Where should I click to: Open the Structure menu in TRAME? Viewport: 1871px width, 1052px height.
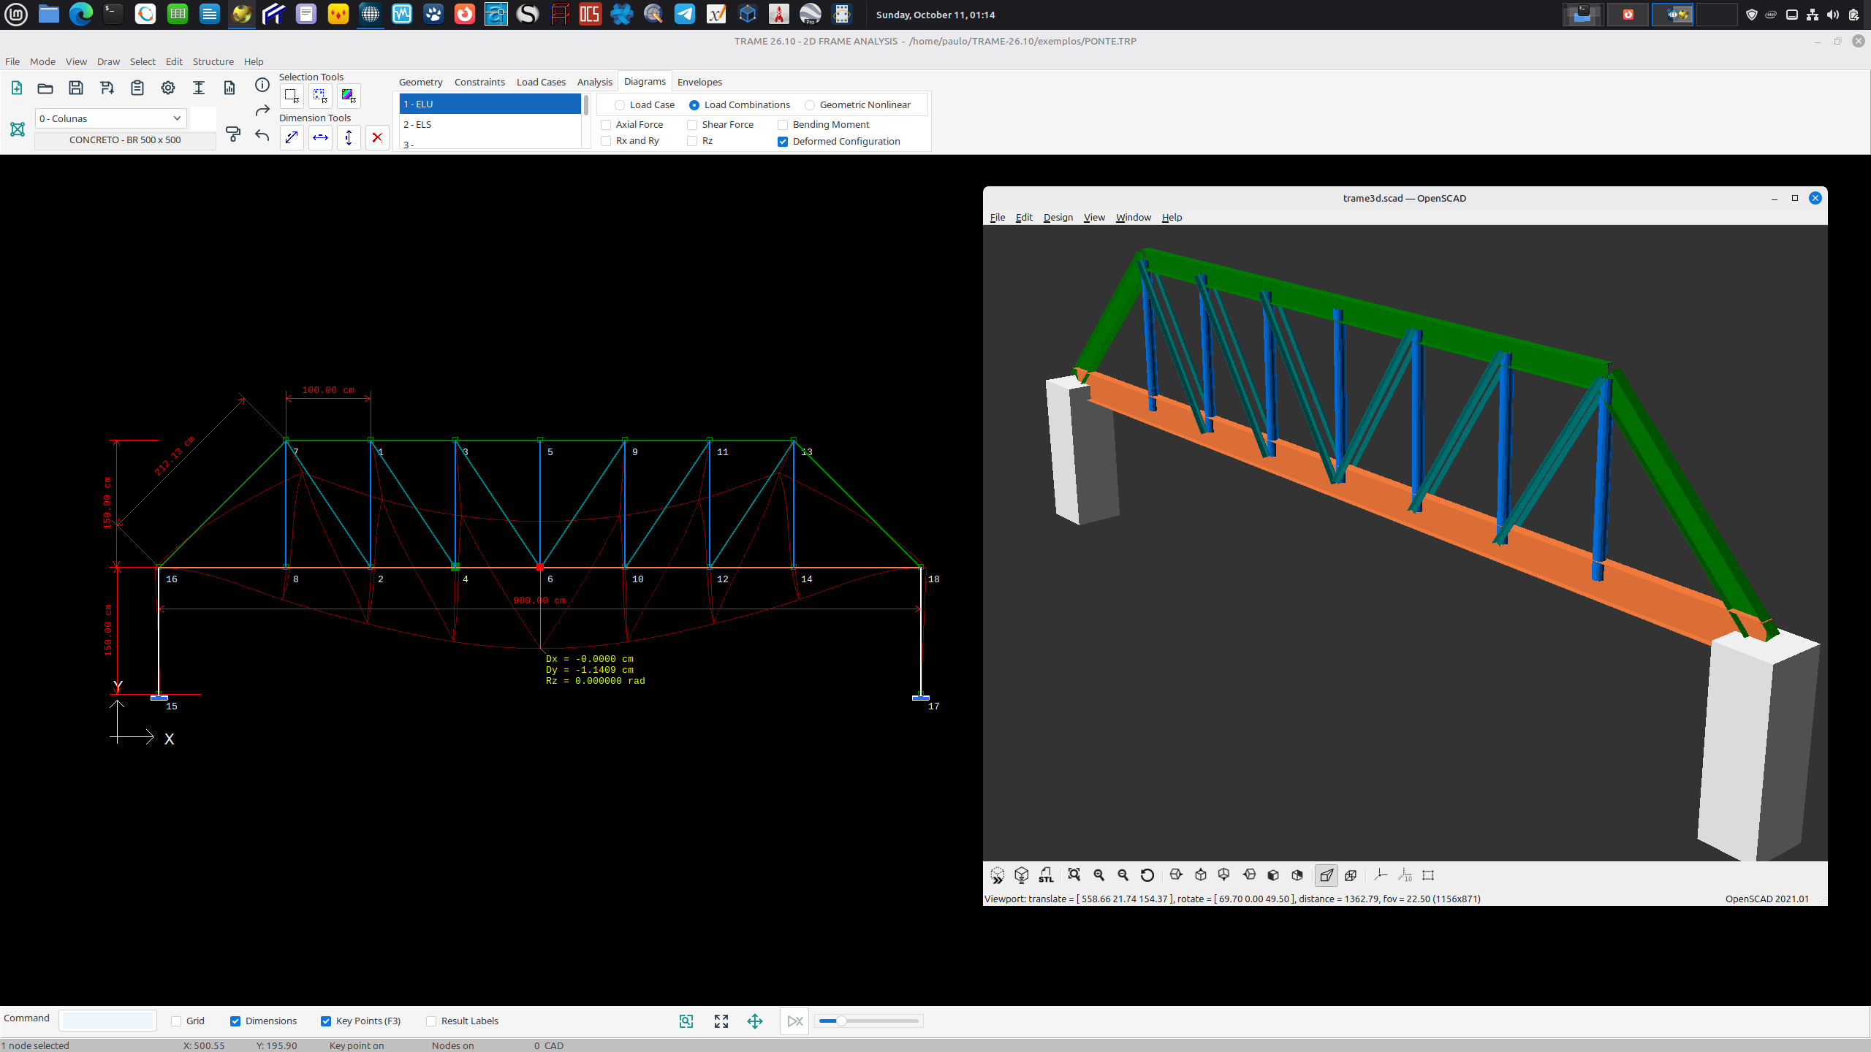click(213, 61)
